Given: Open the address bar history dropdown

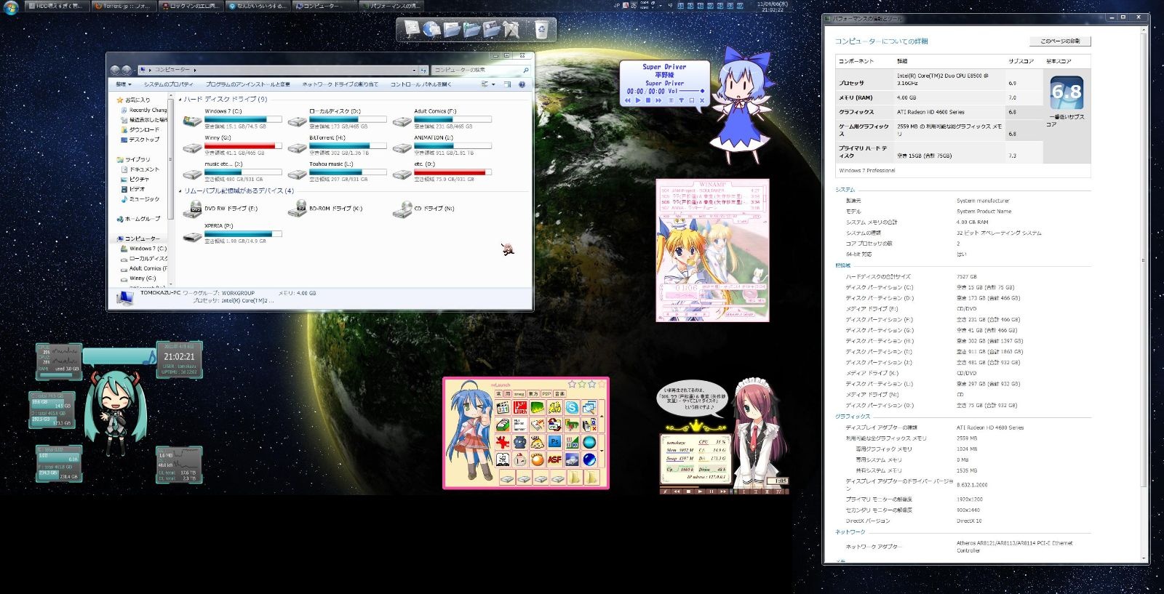Looking at the screenshot, I should pos(415,70).
